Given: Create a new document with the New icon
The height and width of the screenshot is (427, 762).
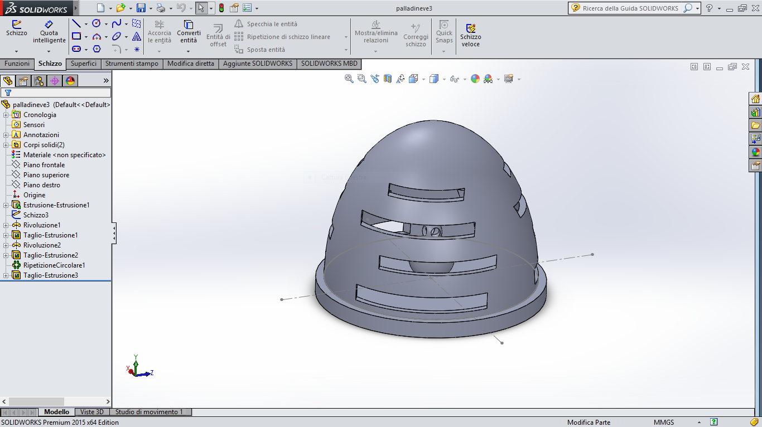Looking at the screenshot, I should point(100,8).
